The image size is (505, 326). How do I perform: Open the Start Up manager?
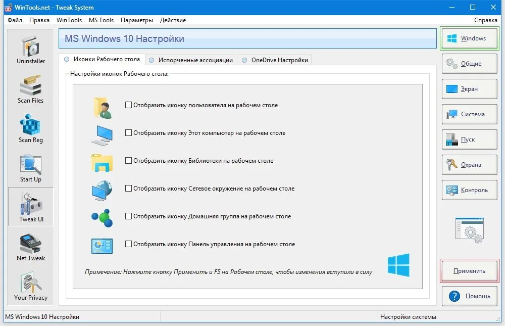31,168
